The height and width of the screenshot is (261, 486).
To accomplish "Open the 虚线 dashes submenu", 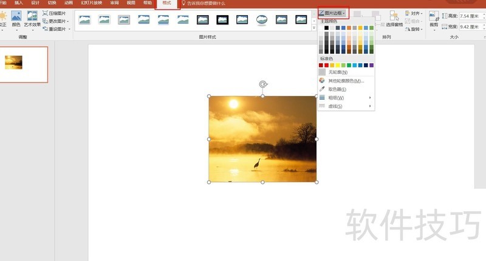I will coord(346,106).
